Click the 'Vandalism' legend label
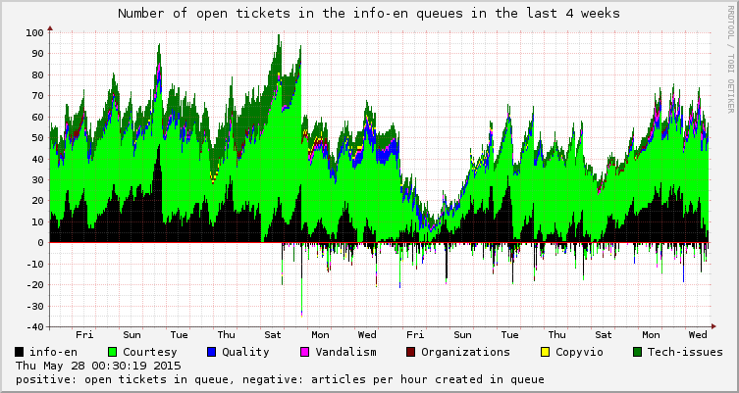Screen dimensions: 739x393 345,352
